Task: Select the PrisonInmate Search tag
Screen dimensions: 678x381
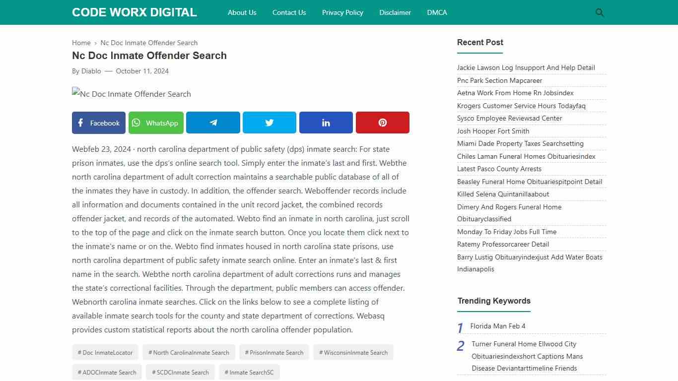Action: point(274,352)
